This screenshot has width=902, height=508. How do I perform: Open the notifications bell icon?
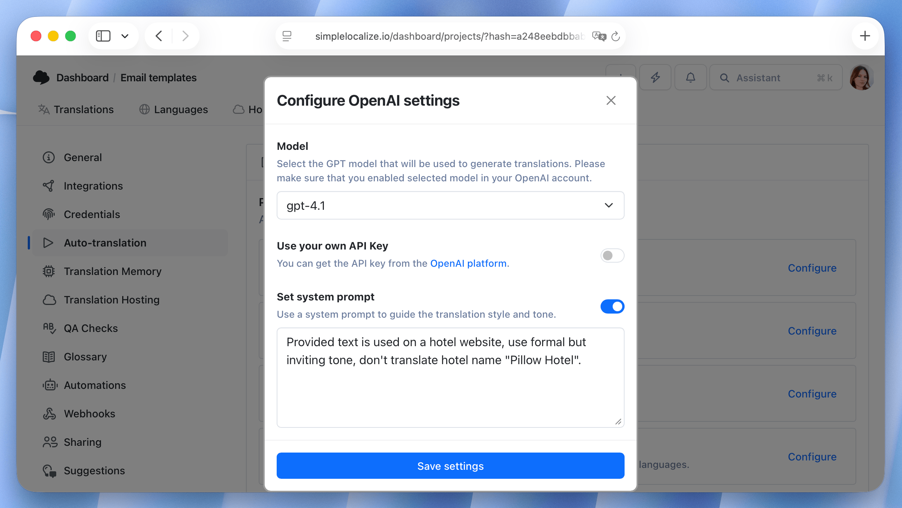[x=690, y=77]
